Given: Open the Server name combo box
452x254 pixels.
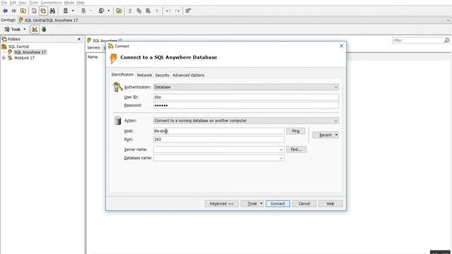Looking at the screenshot, I should [x=218, y=150].
